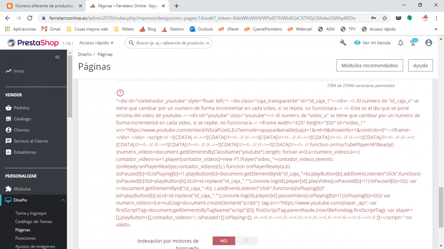Click the main page vertical scrollbar

(441, 207)
